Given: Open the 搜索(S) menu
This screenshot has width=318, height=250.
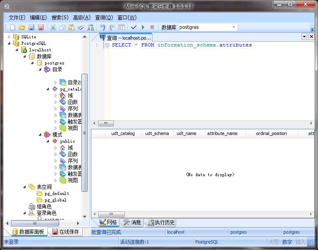Looking at the screenshot, I should 60,18.
